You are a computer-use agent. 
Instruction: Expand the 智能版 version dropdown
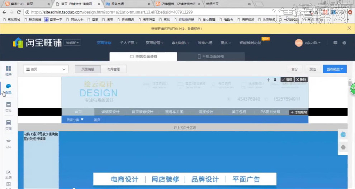click(x=72, y=43)
